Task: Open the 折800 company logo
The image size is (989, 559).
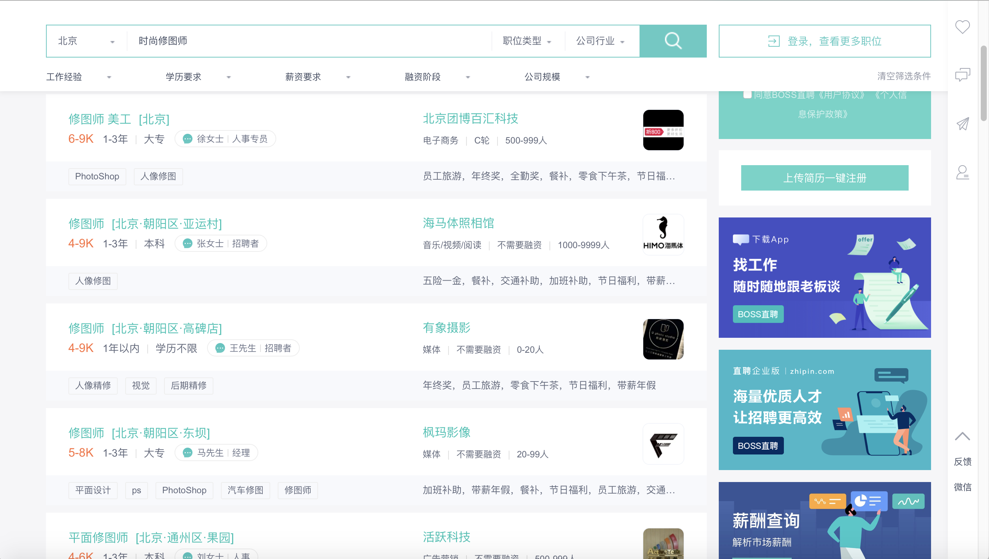Action: pos(663,130)
